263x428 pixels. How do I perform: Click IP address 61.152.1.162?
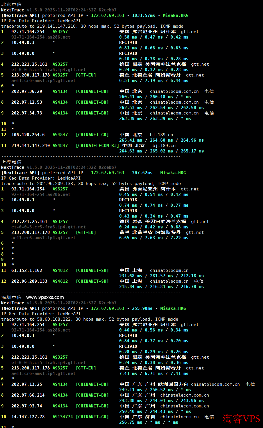click(x=27, y=270)
